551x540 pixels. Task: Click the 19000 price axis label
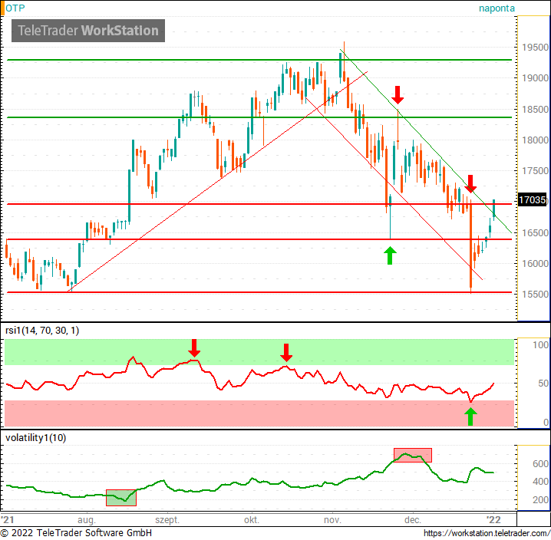tap(535, 78)
